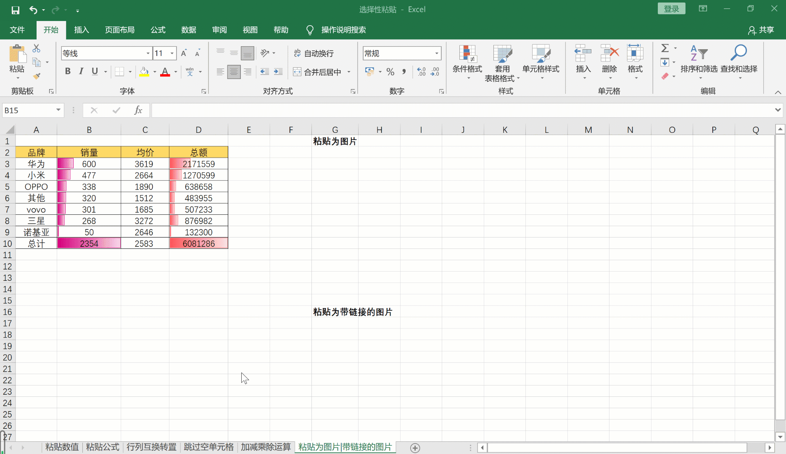Open Find and Select (查找和选择)
The image size is (786, 454).
[739, 61]
